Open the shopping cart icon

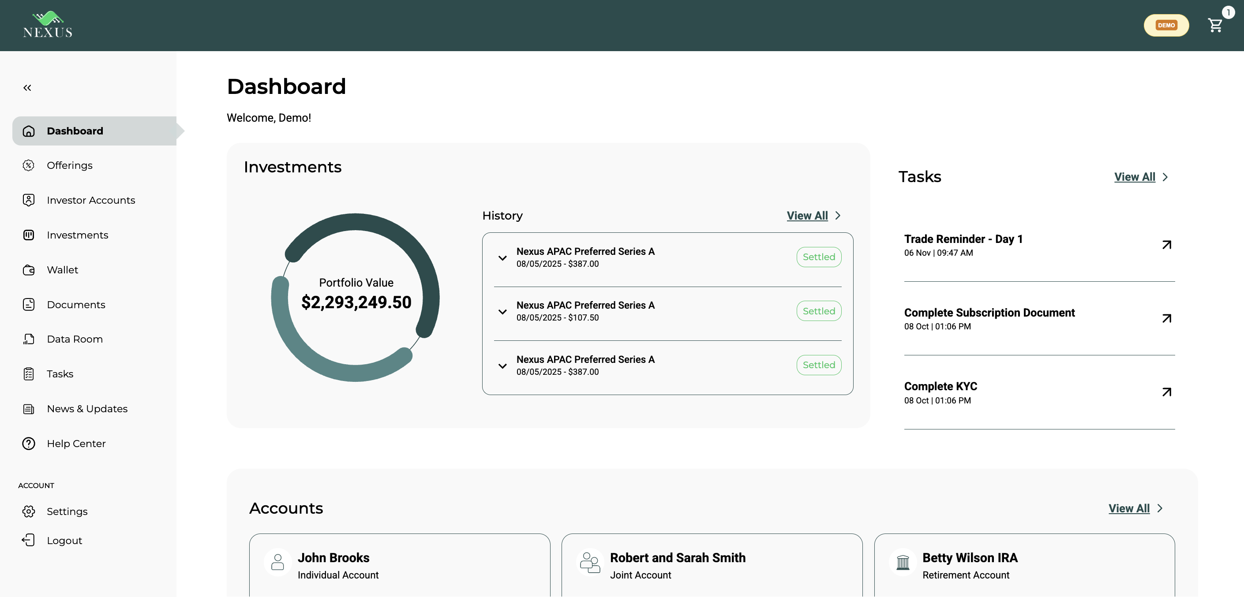click(x=1214, y=25)
